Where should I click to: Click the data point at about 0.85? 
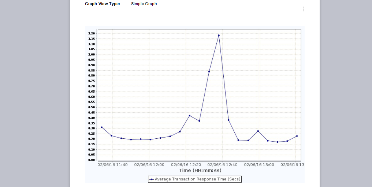[x=209, y=72]
